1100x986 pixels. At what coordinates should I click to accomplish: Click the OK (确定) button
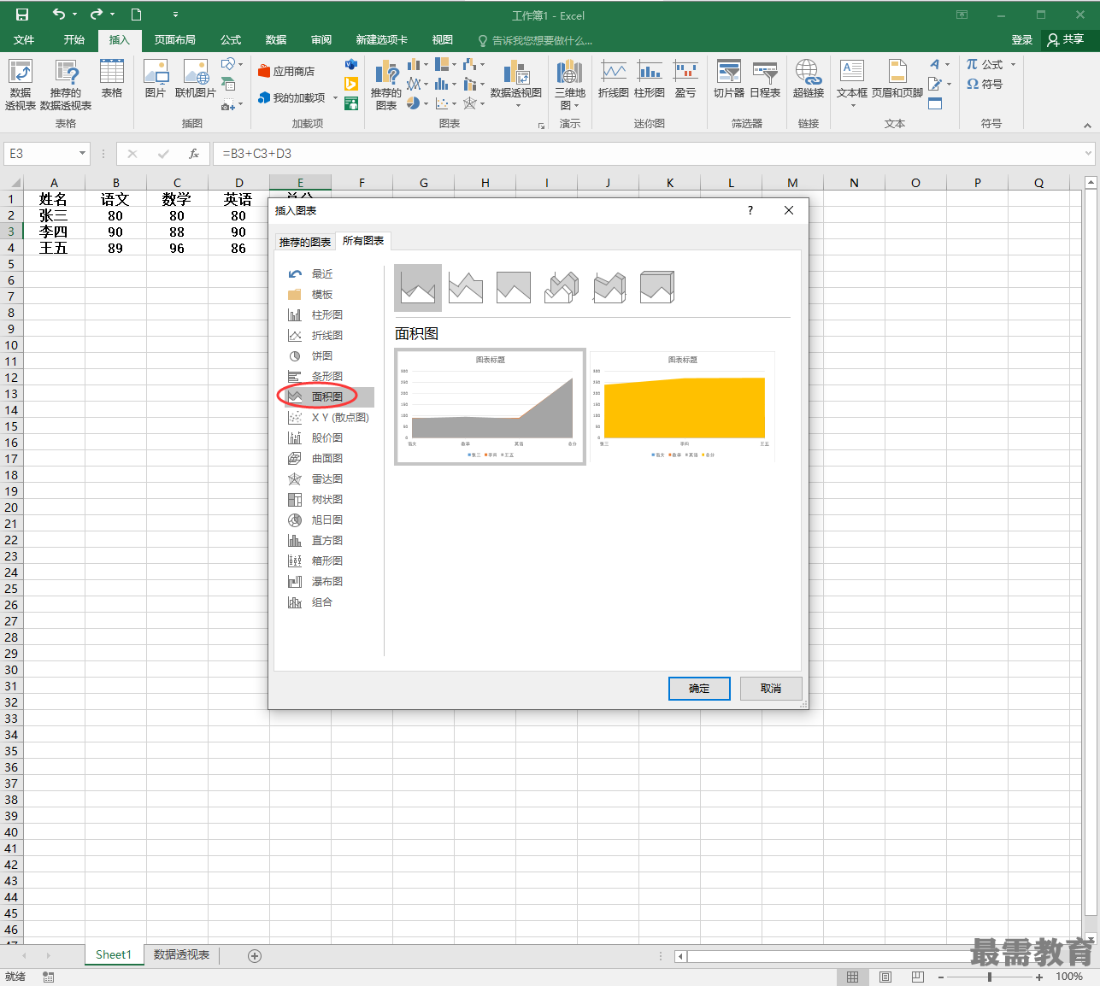coord(699,689)
